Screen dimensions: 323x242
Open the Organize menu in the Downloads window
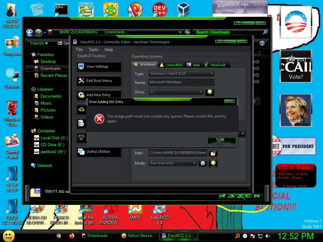pyautogui.click(x=39, y=43)
